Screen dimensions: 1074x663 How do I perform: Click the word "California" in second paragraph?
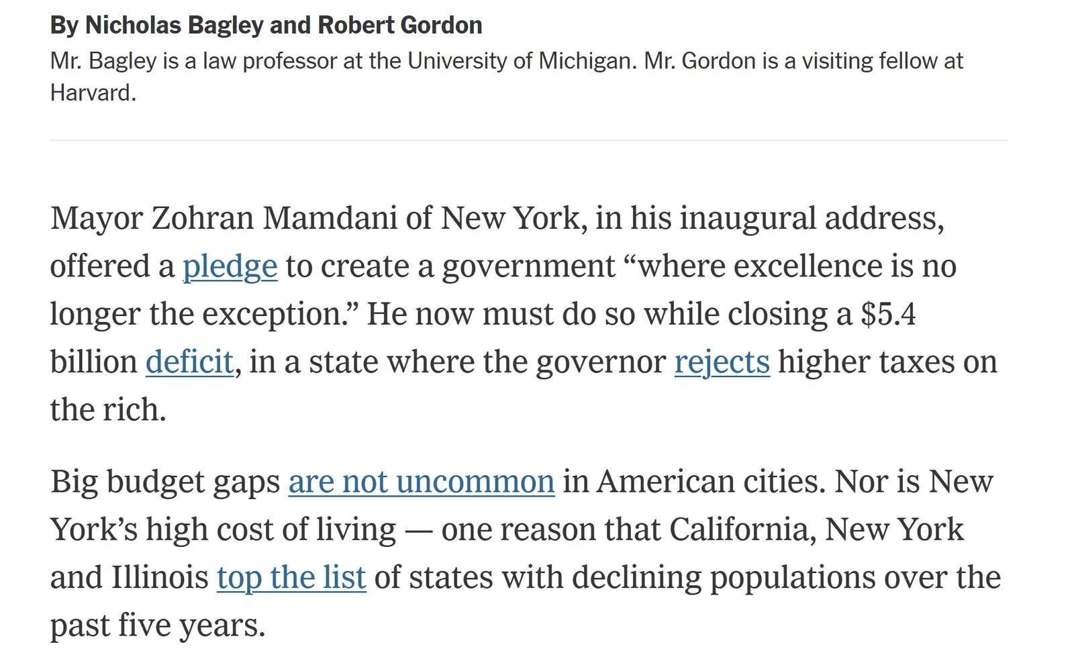point(742,530)
